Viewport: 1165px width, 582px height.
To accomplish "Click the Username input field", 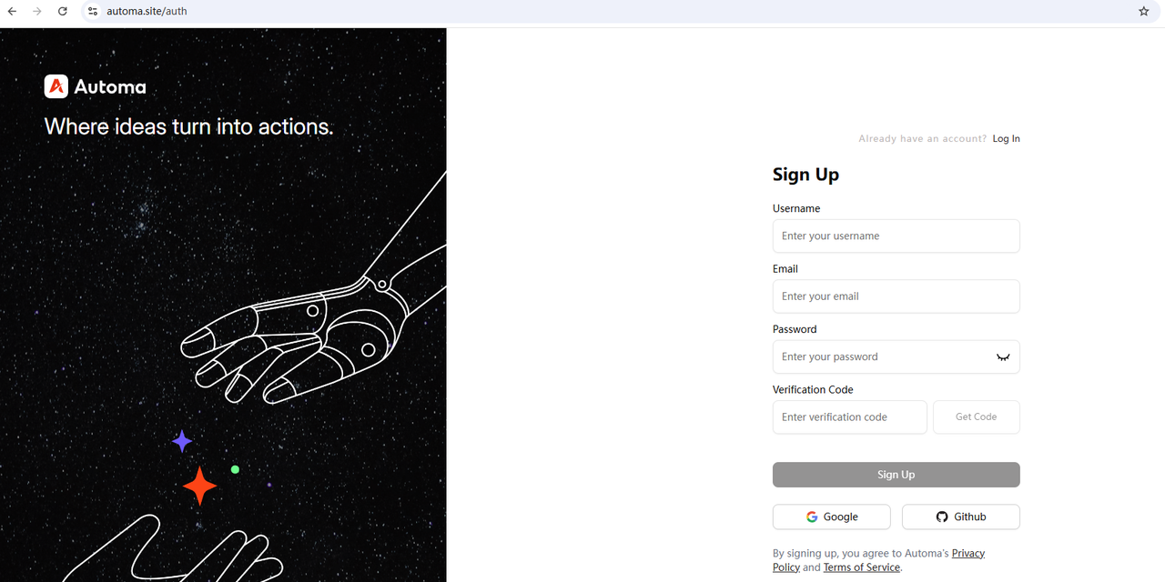I will [x=896, y=236].
